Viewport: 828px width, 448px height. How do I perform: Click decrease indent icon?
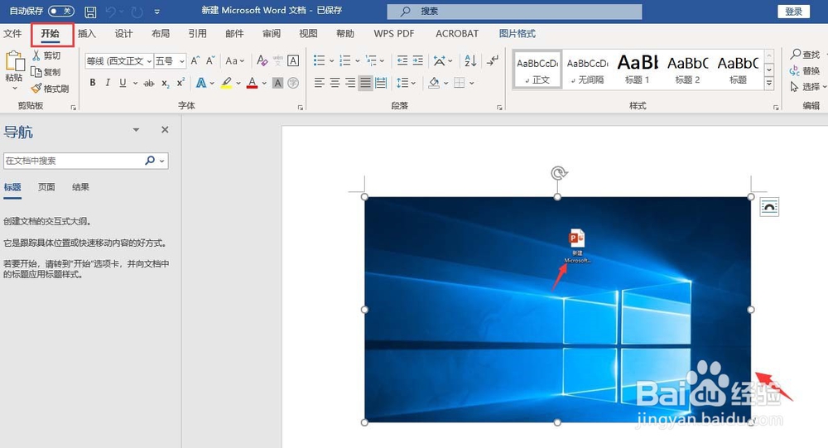[402, 60]
